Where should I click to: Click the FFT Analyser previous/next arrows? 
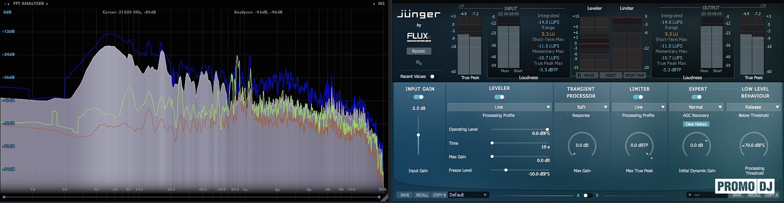tap(7, 4)
